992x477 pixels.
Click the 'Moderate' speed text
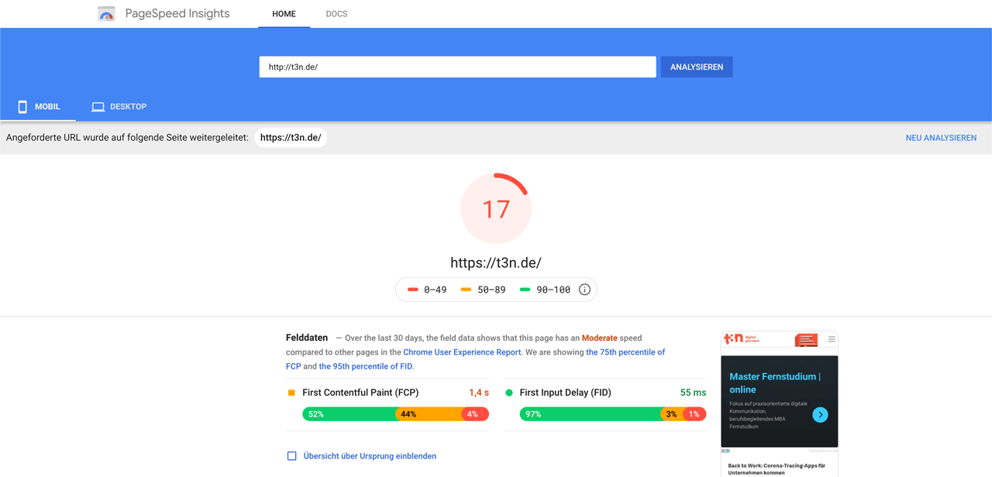(600, 338)
